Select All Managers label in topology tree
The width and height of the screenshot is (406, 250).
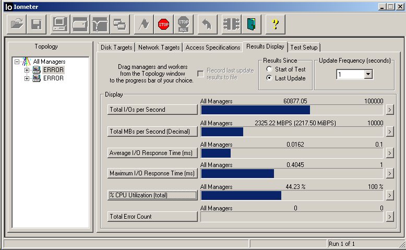(49, 62)
